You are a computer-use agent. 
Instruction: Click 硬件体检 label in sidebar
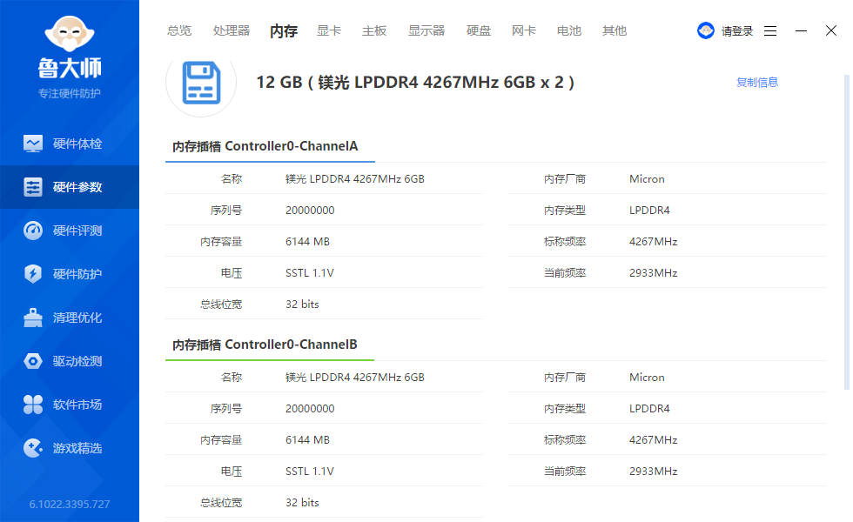click(77, 144)
